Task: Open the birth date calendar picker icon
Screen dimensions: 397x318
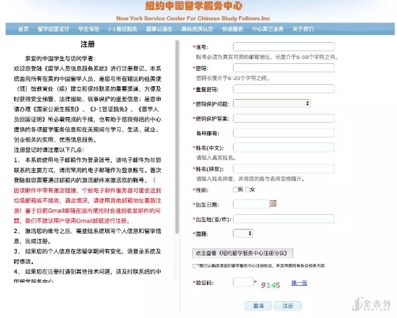Action: [x=273, y=204]
